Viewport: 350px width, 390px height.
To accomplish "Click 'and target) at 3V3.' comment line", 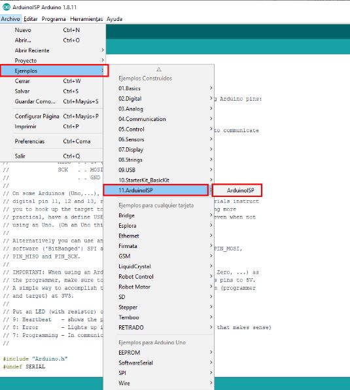I will pyautogui.click(x=39, y=296).
